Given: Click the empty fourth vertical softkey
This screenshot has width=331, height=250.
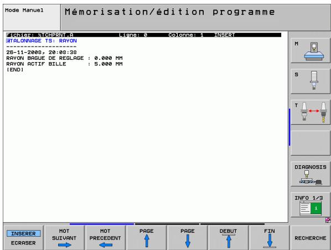Looking at the screenshot, I should point(311,143).
